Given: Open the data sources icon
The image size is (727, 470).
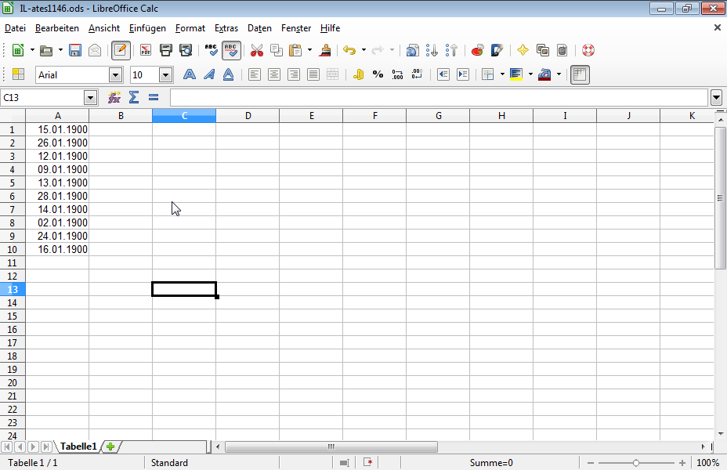Looking at the screenshot, I should pyautogui.click(x=562, y=50).
